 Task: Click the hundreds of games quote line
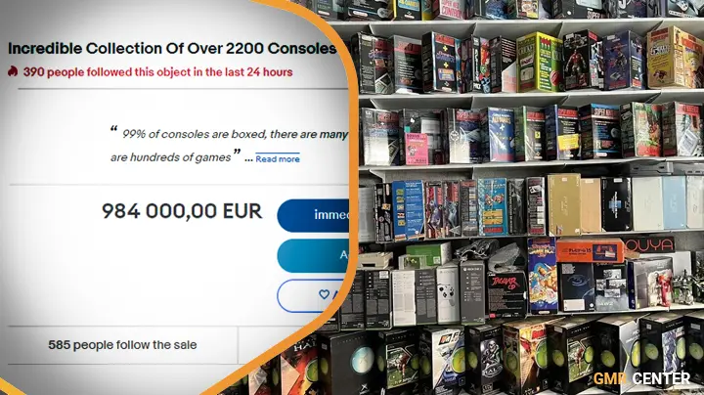pyautogui.click(x=170, y=157)
